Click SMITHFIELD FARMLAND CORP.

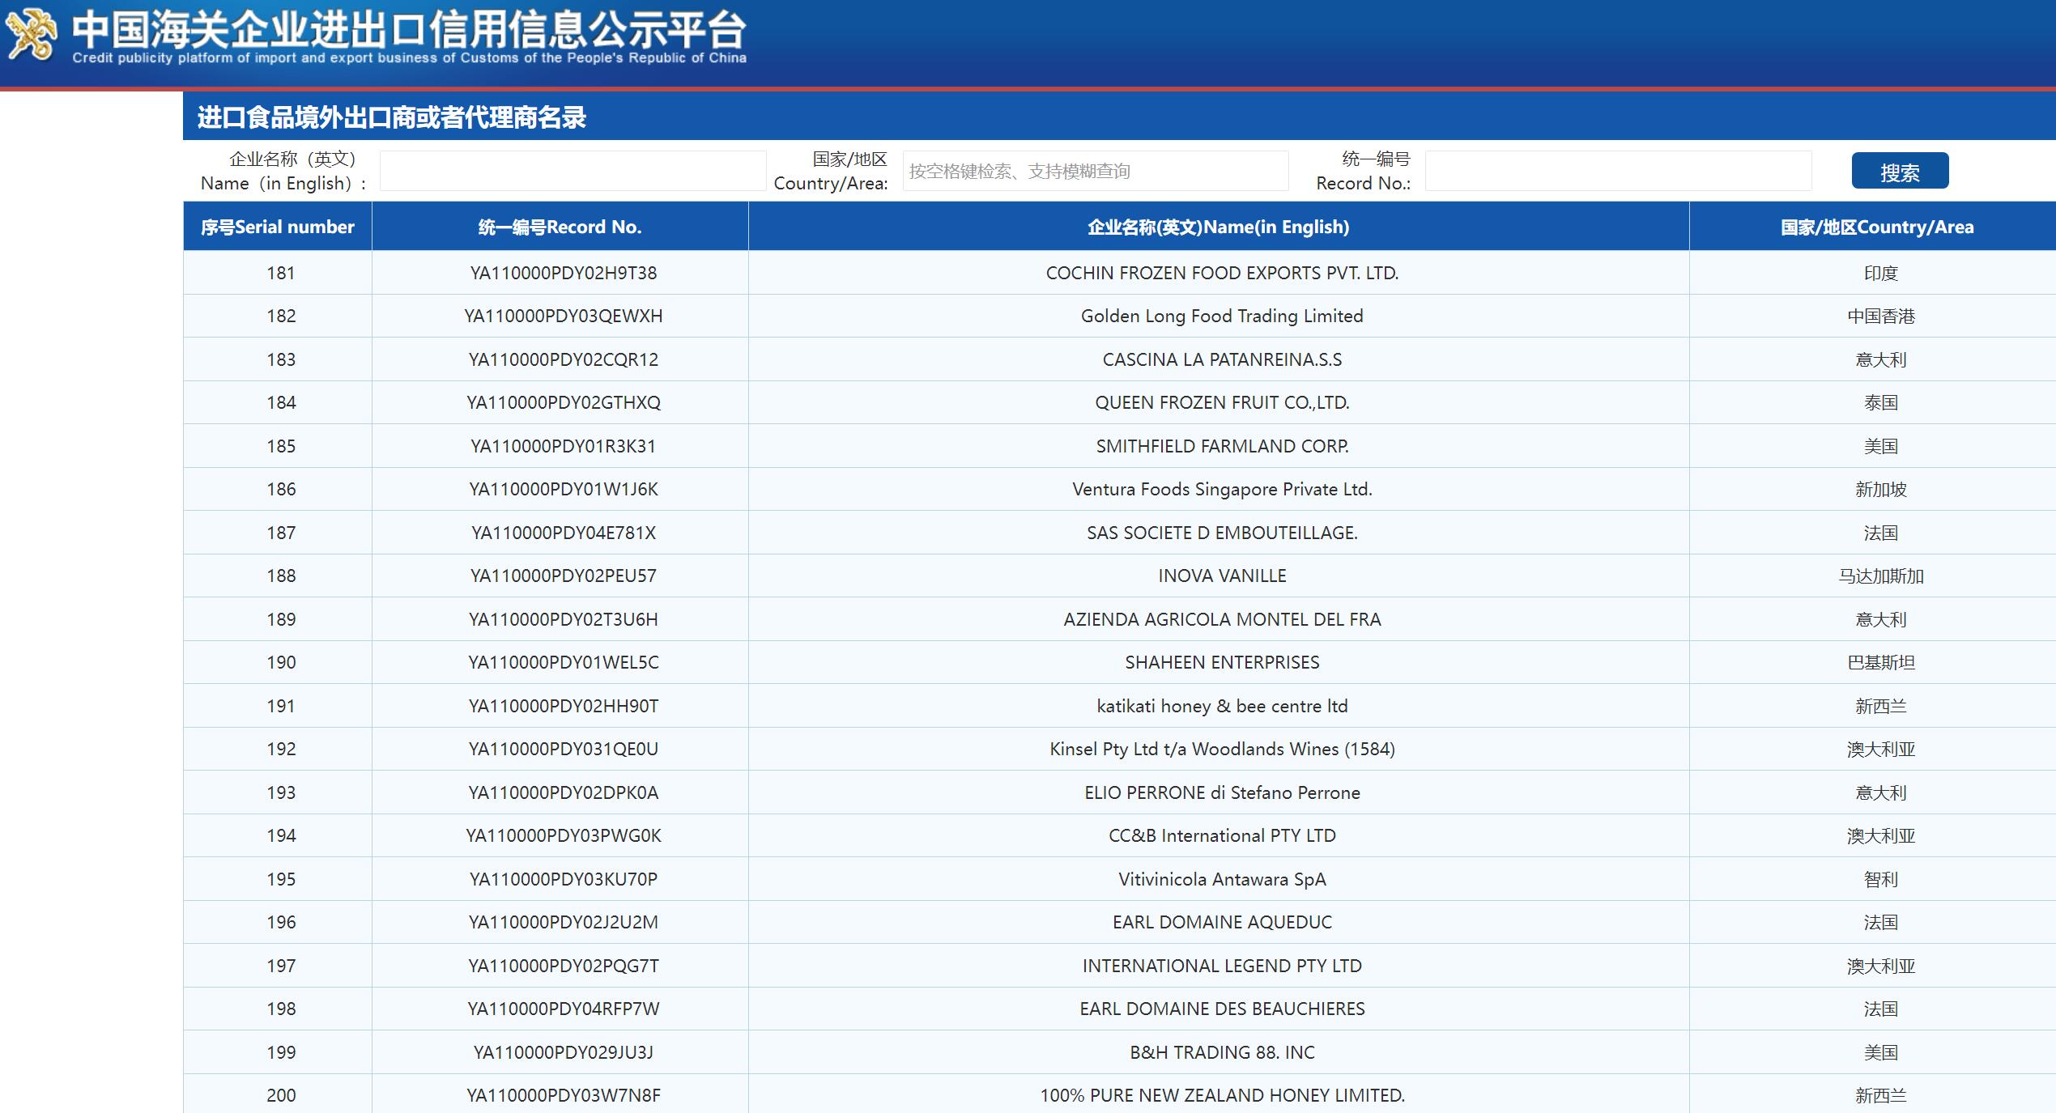pyautogui.click(x=1222, y=446)
